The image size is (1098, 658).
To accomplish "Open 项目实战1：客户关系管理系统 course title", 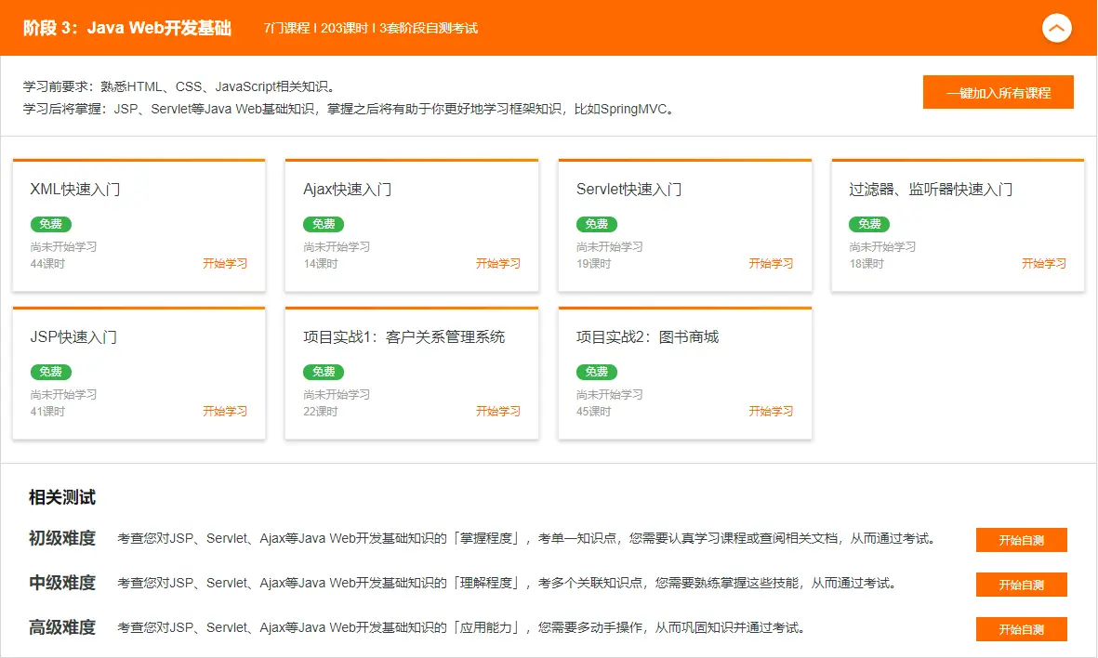I will tap(404, 336).
